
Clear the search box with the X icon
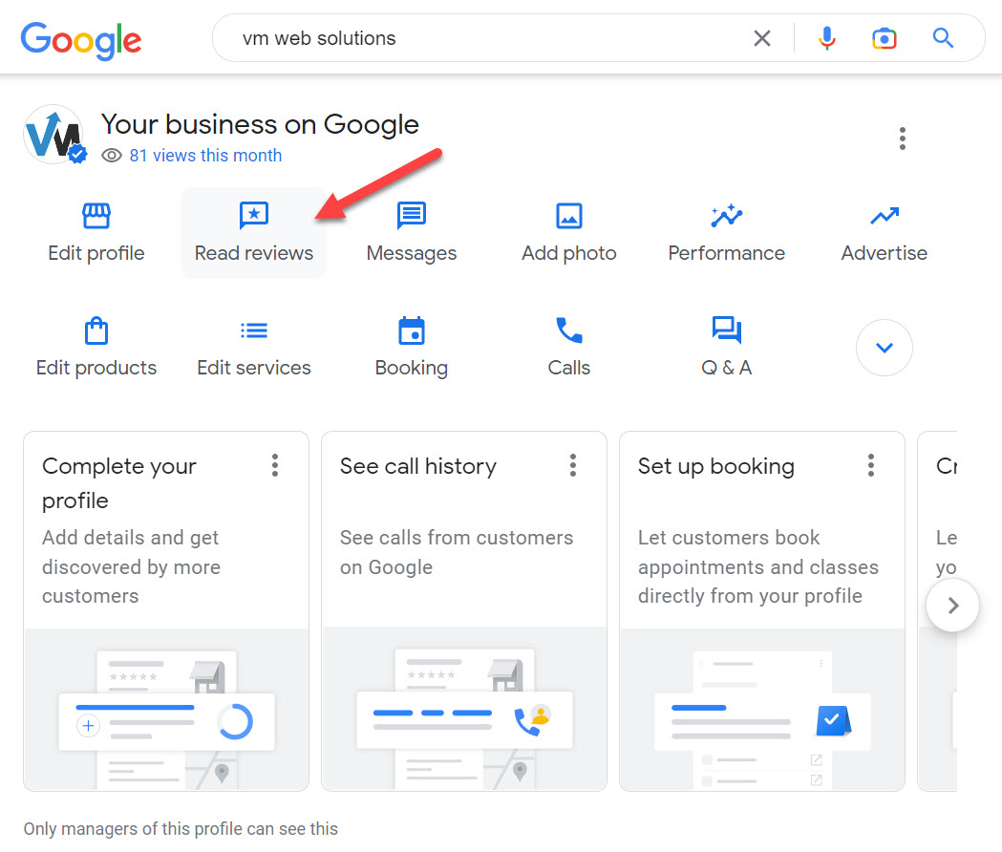(x=761, y=38)
